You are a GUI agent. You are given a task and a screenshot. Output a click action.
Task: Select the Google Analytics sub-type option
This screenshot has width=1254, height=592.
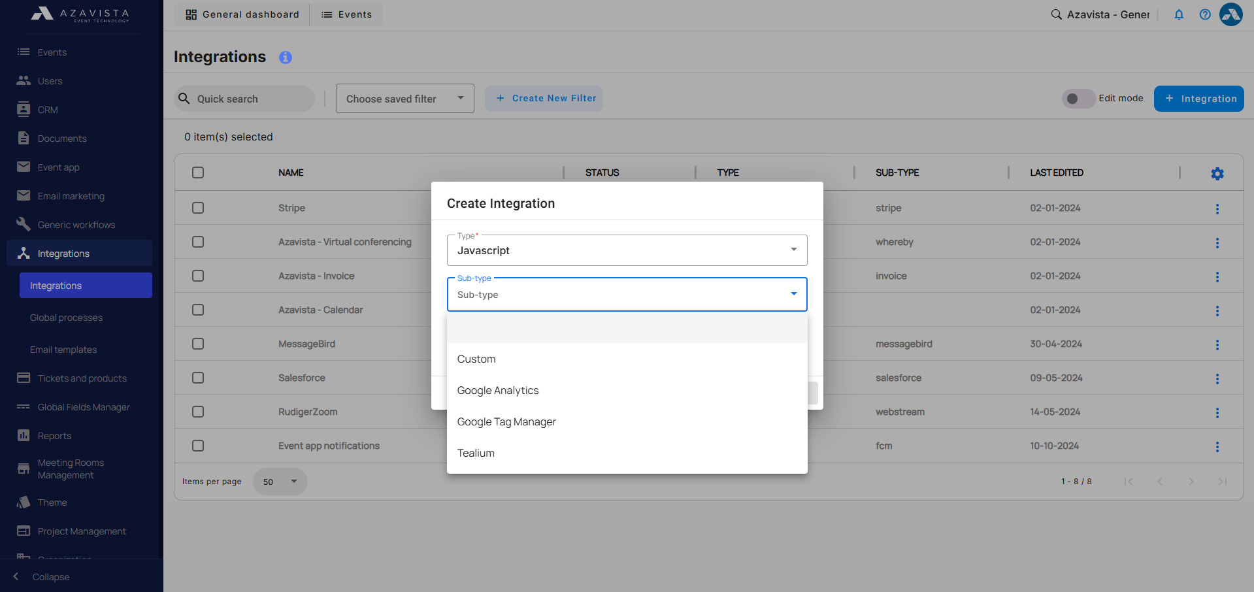point(627,390)
